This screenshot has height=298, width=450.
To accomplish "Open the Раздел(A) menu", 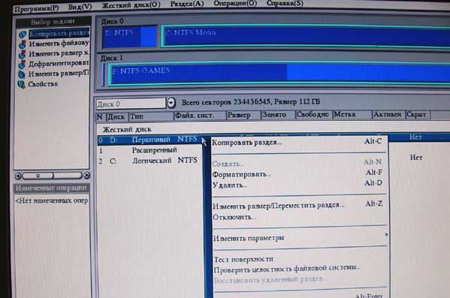I will (x=187, y=4).
